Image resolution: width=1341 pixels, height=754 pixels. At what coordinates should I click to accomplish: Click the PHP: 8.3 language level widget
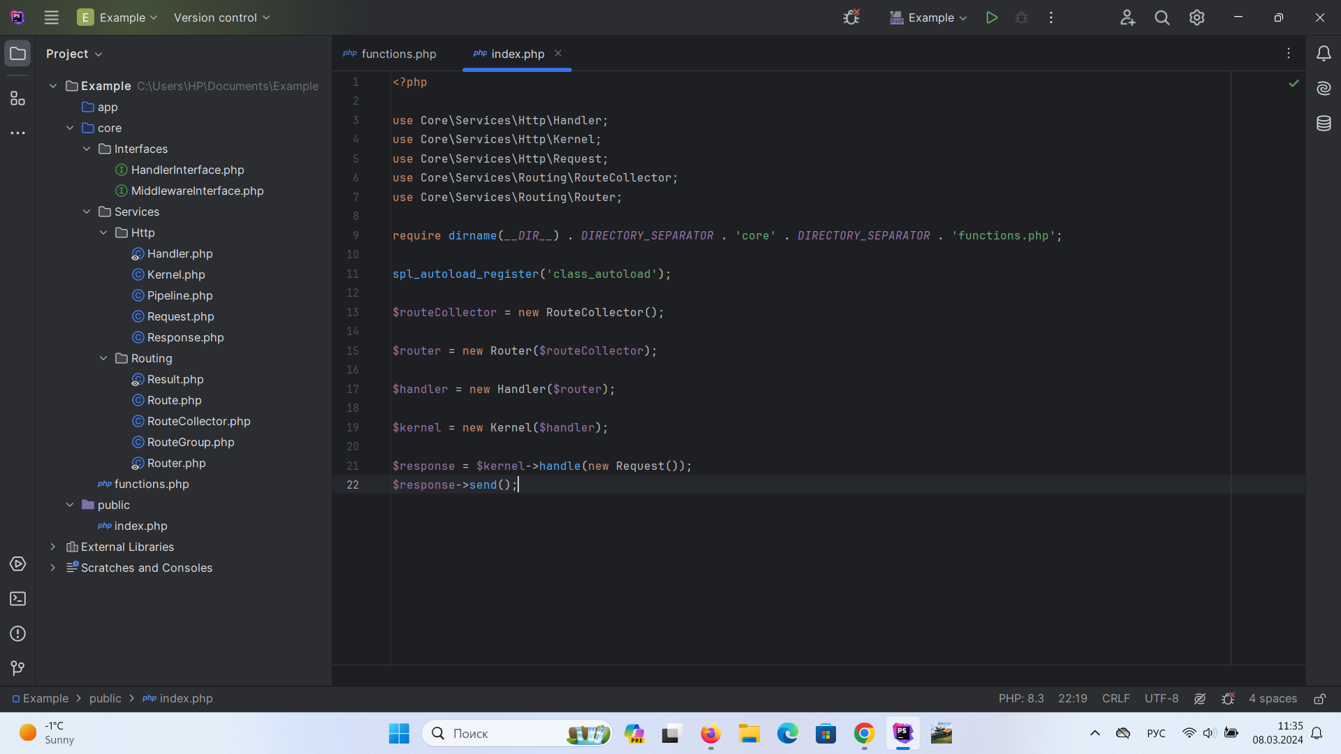[1020, 699]
